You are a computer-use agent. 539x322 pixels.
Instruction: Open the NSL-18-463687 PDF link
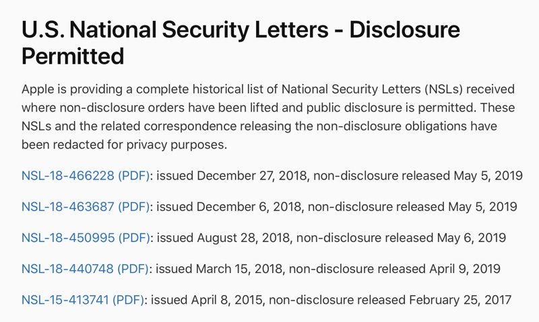pos(67,206)
